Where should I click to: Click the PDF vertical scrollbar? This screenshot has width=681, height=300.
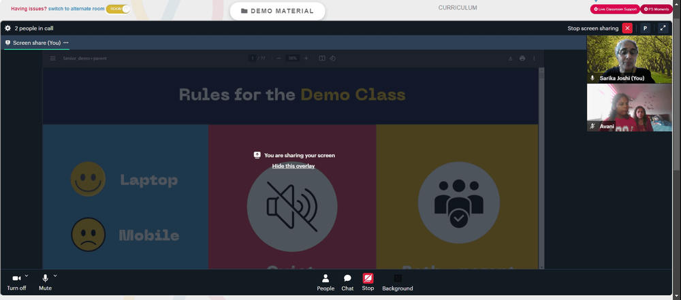click(541, 167)
